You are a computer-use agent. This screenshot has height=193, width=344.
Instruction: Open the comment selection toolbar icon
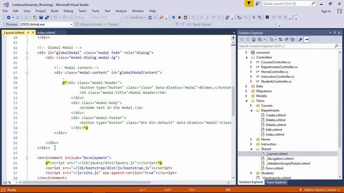[x=227, y=18]
